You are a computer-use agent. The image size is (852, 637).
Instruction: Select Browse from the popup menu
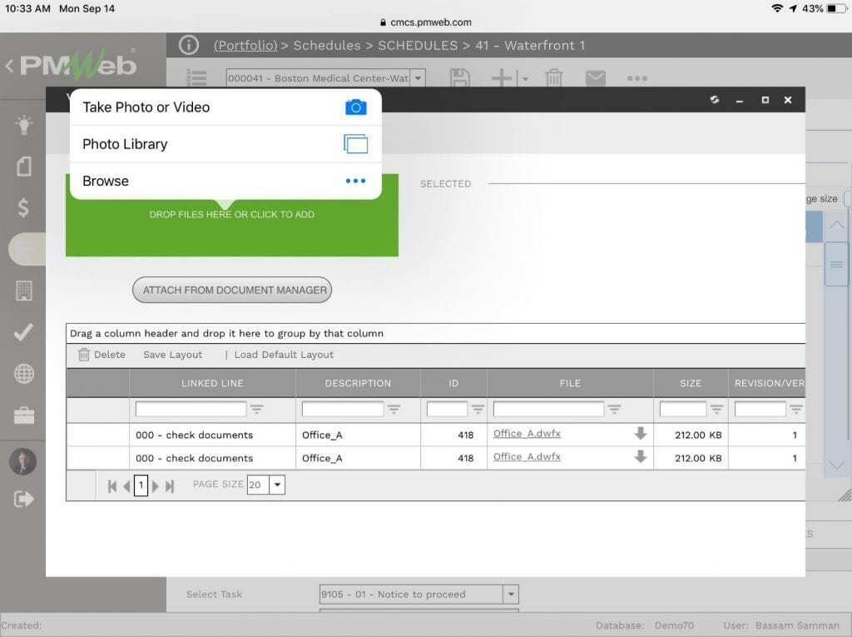pos(225,181)
